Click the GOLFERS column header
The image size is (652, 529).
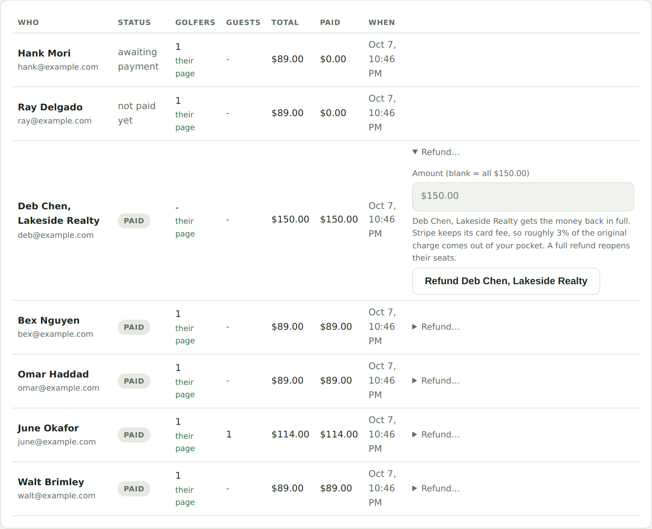(195, 22)
